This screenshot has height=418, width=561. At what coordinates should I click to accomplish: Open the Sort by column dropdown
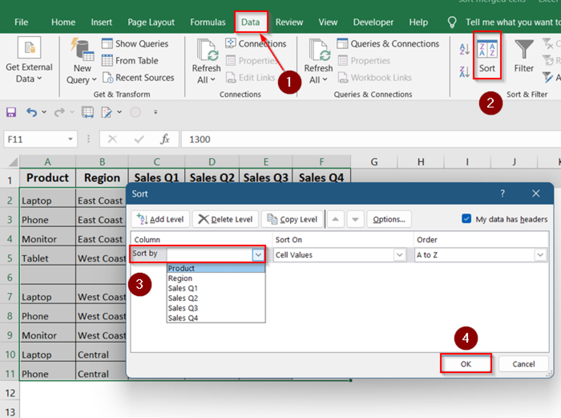(258, 255)
